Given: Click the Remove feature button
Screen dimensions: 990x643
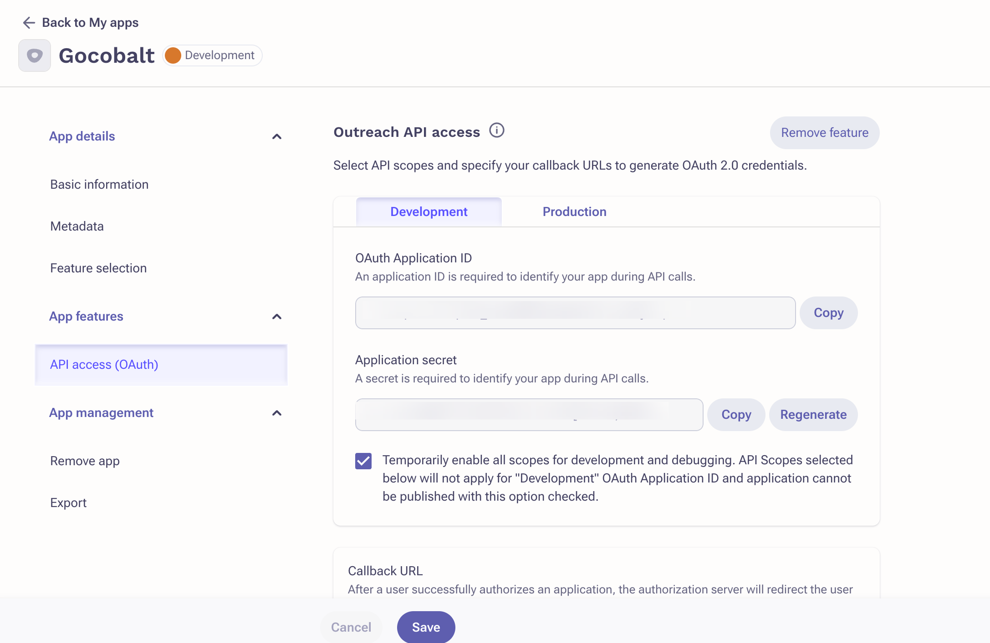Looking at the screenshot, I should (x=824, y=133).
